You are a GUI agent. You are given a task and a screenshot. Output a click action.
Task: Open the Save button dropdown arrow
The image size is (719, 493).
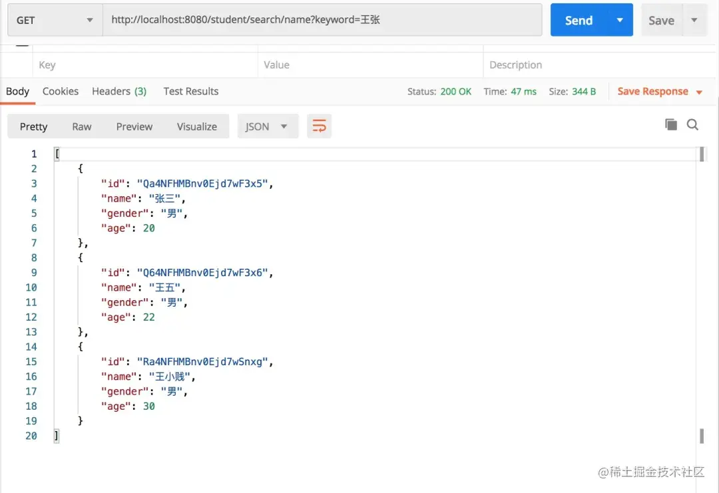point(694,20)
